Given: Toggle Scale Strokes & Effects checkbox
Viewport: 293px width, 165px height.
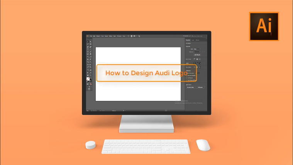Looking at the screenshot, I should [x=186, y=80].
